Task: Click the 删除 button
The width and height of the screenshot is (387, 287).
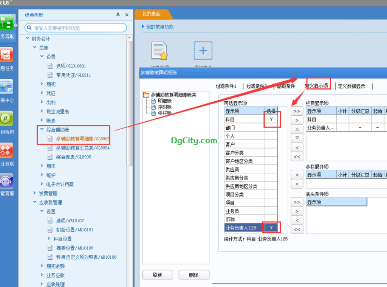Action: click(x=194, y=275)
